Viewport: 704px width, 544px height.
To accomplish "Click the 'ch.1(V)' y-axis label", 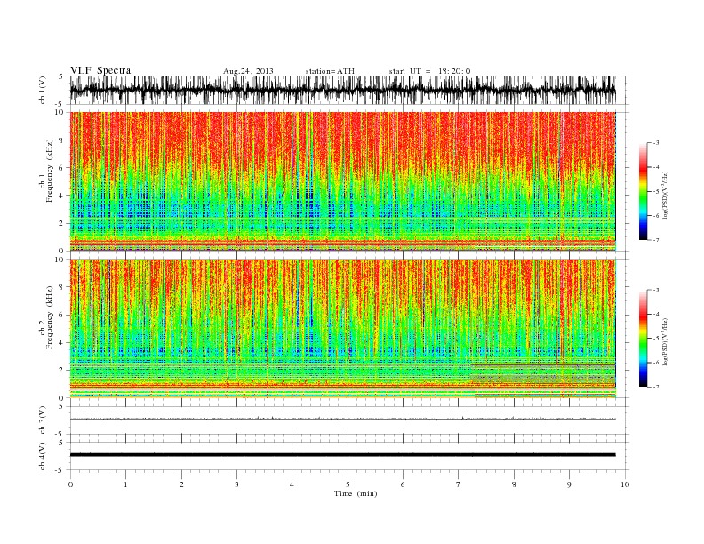I will (x=43, y=90).
